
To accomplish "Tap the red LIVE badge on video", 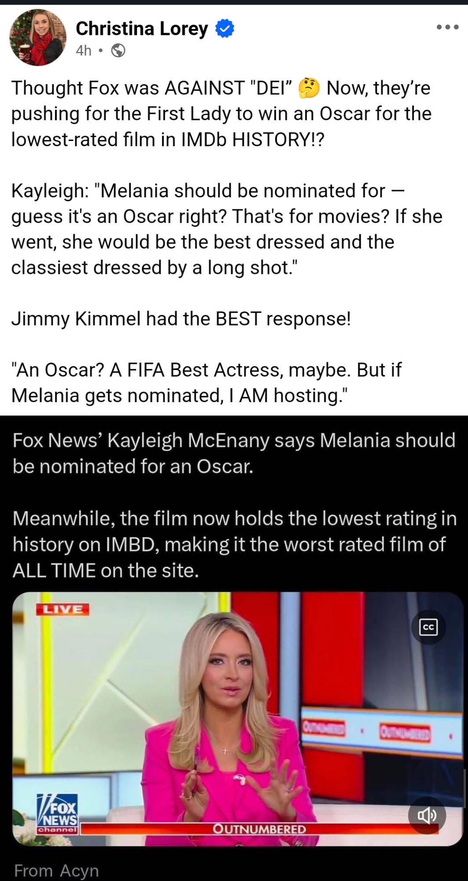I will point(63,609).
